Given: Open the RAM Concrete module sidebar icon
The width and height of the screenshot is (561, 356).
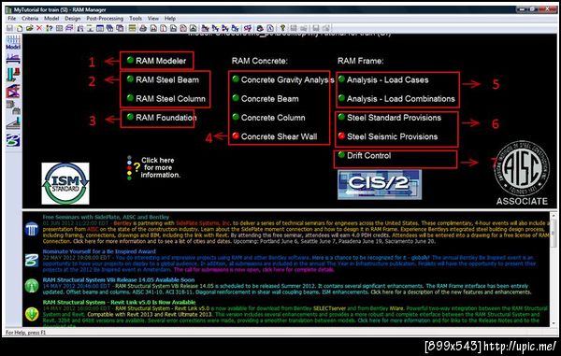Looking at the screenshot, I should click(x=13, y=107).
